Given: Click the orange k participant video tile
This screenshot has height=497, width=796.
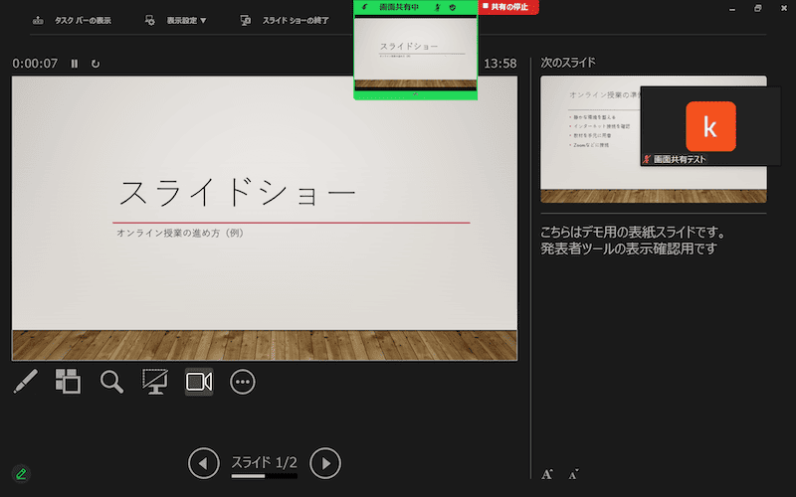Looking at the screenshot, I should (x=710, y=126).
